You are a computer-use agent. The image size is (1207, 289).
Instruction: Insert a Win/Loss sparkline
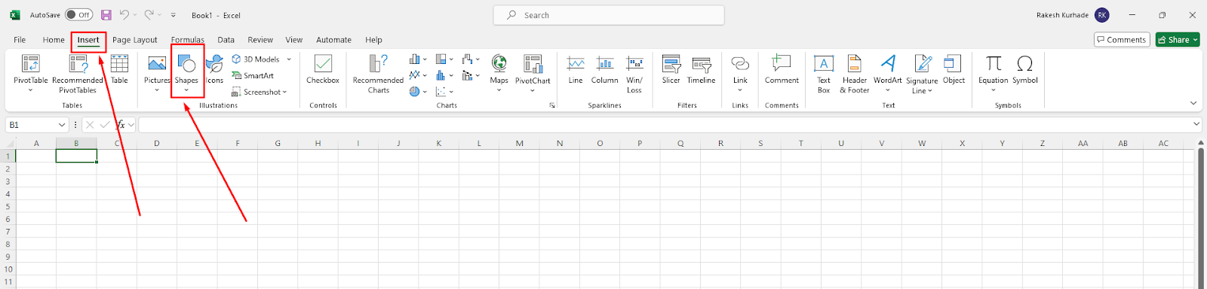[x=634, y=73]
